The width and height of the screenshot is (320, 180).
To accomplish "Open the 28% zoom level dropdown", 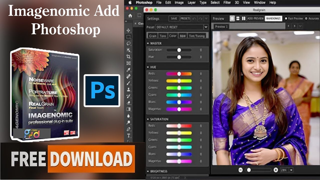I will [x=291, y=170].
